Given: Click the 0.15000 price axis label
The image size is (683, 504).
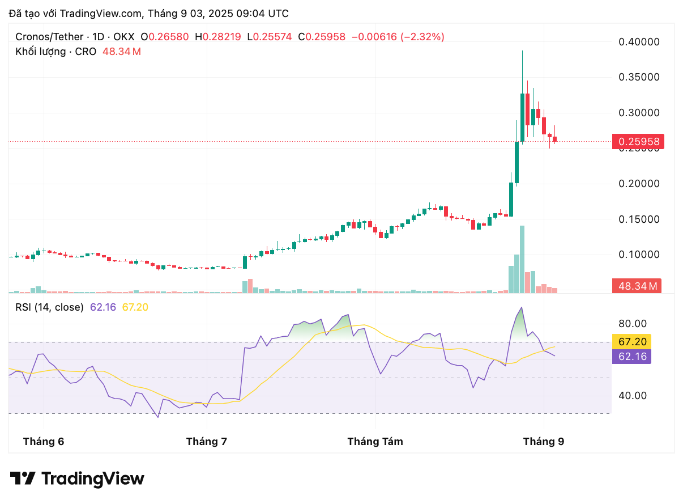Looking at the screenshot, I should tap(639, 219).
